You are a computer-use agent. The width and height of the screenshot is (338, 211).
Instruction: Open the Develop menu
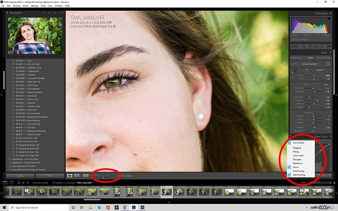pos(17,6)
